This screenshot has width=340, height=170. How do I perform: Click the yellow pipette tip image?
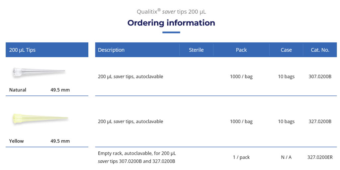click(40, 119)
